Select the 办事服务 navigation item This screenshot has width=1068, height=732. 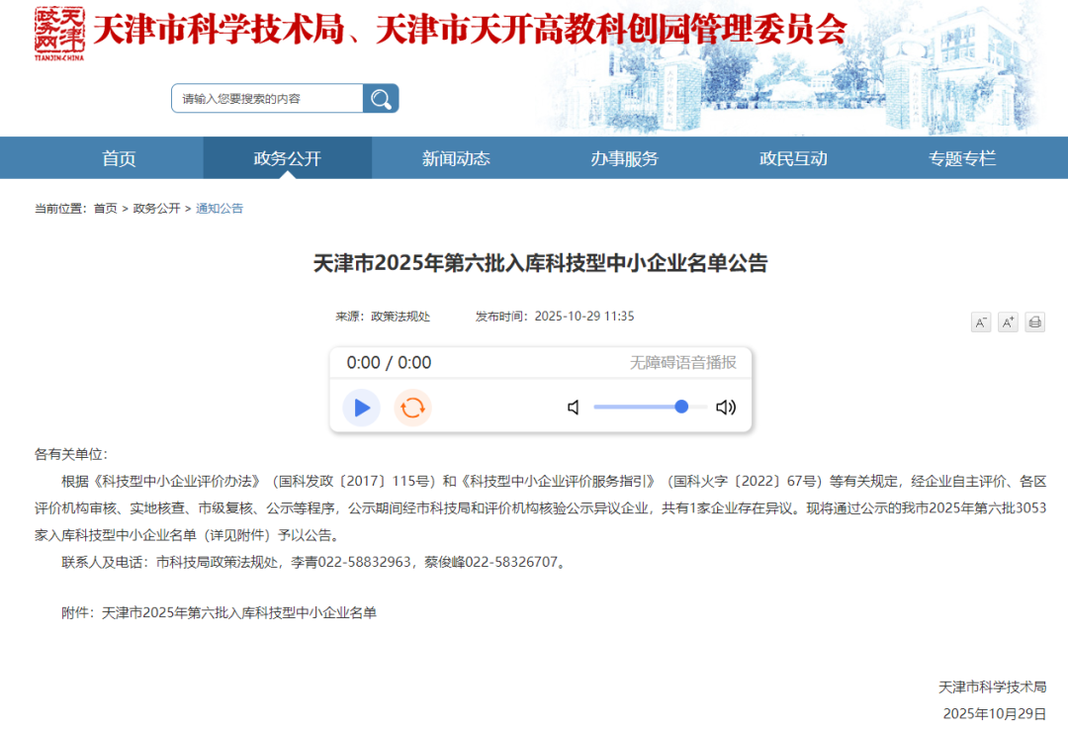tap(623, 157)
